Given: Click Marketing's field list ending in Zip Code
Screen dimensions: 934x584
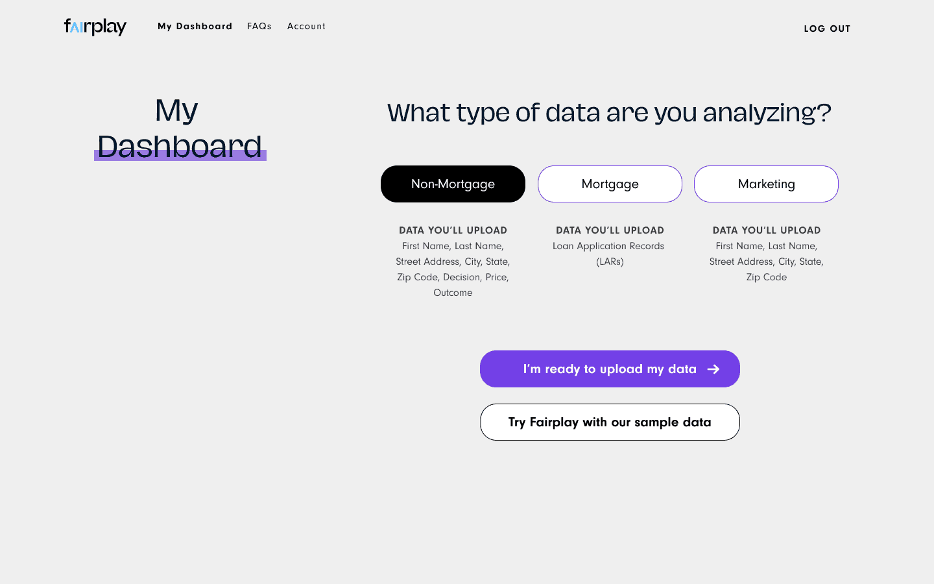Looking at the screenshot, I should pyautogui.click(x=767, y=262).
